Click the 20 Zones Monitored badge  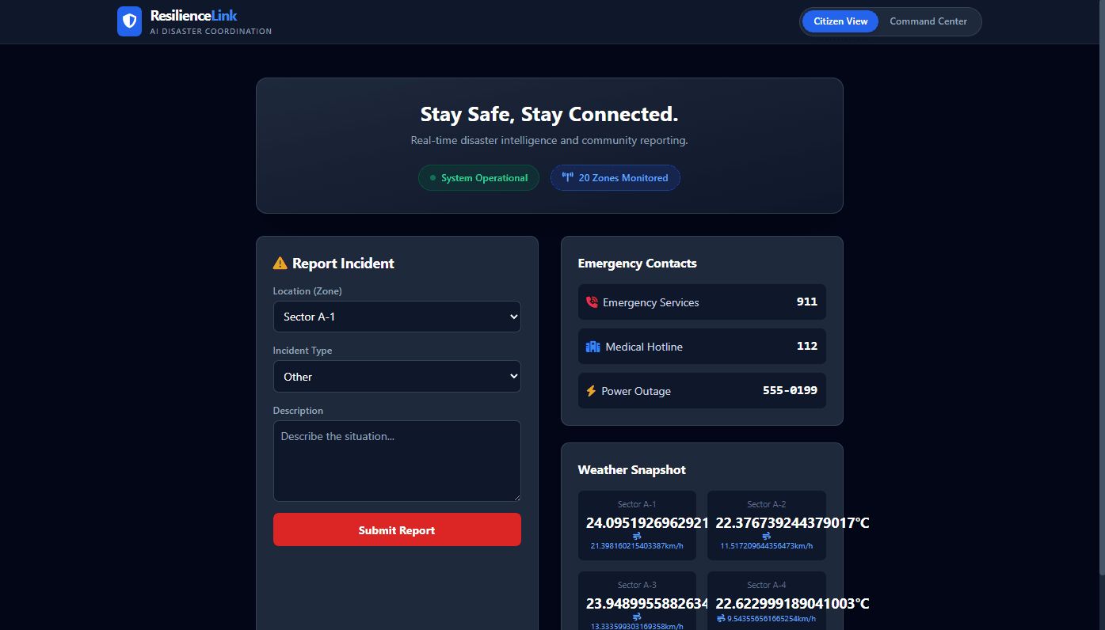[x=615, y=177]
